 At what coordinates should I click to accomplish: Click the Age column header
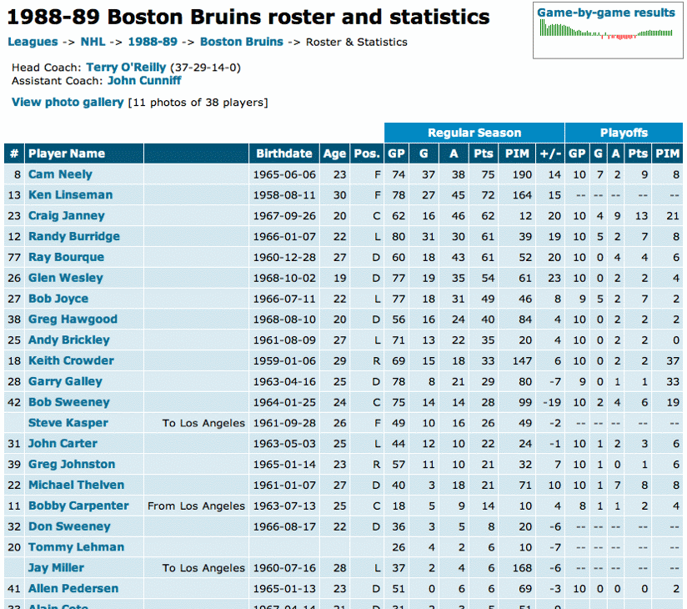(x=334, y=154)
